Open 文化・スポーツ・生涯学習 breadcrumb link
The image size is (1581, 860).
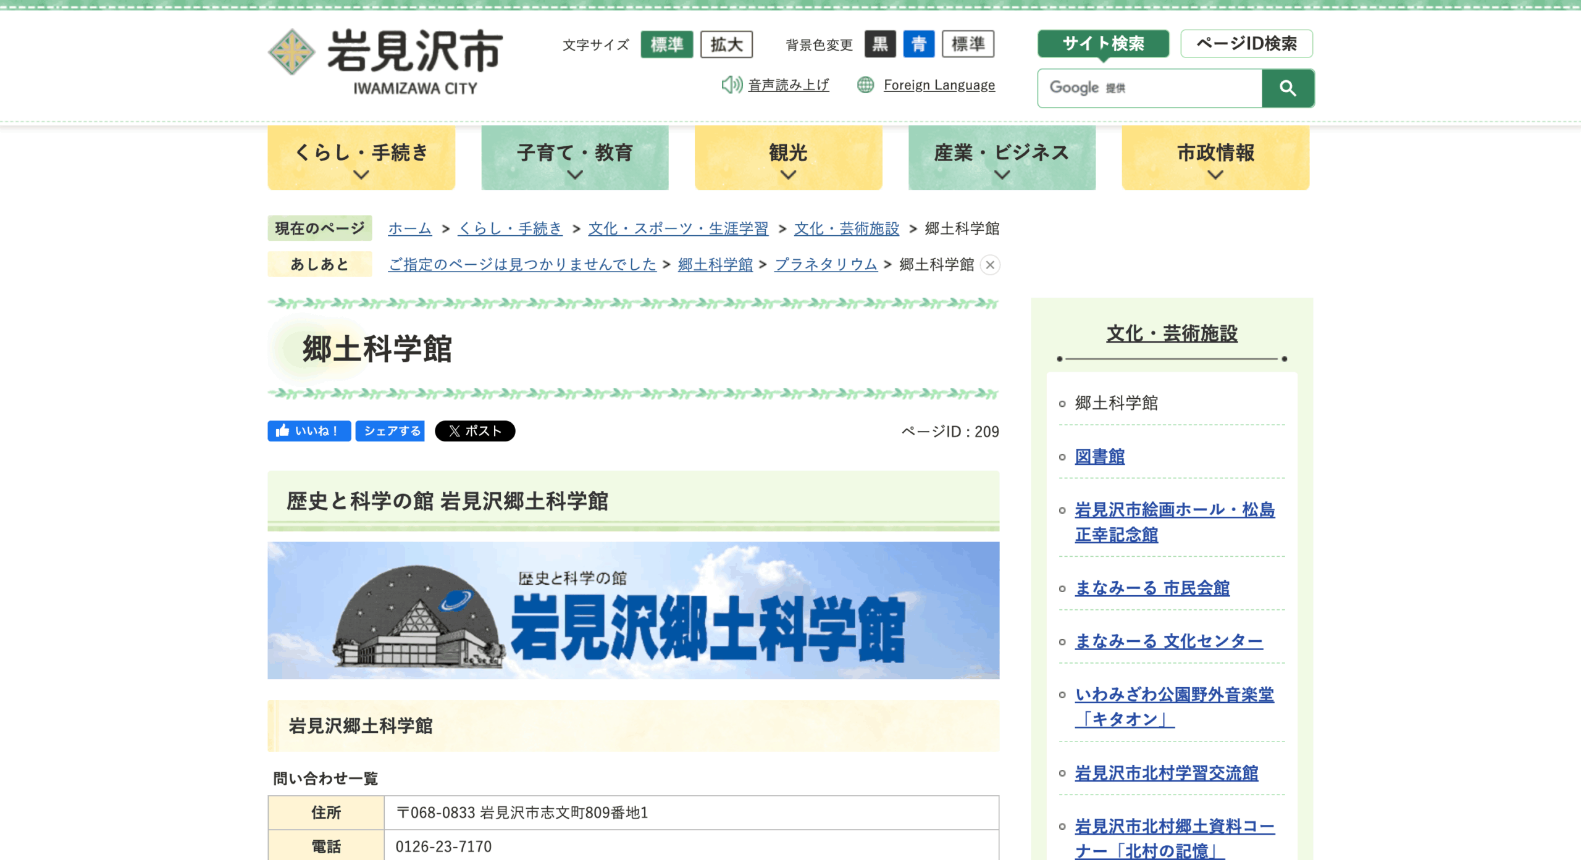(678, 228)
